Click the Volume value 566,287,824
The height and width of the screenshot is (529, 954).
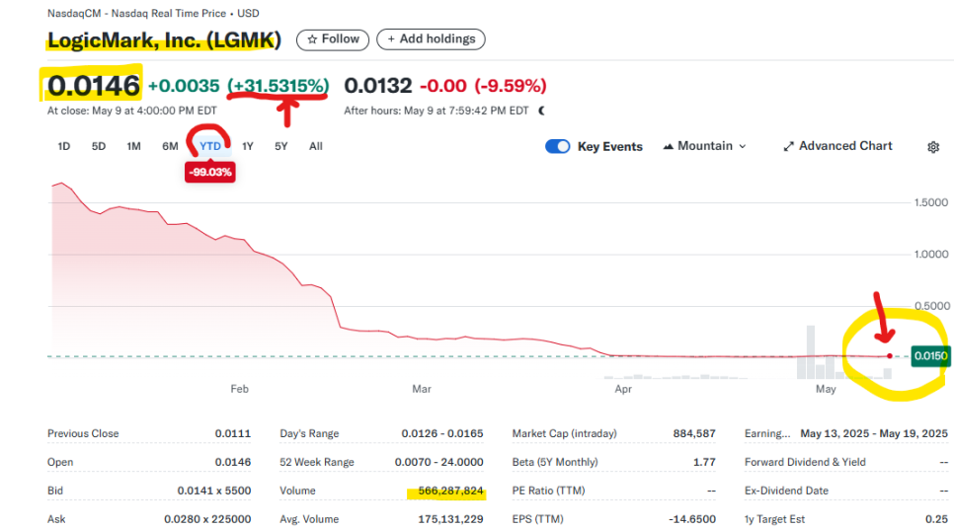pos(451,491)
